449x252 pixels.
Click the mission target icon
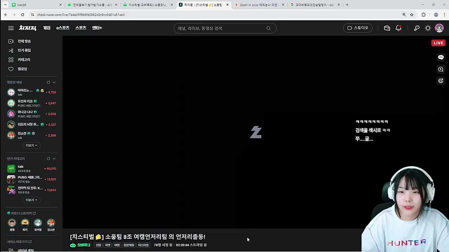pyautogui.click(x=441, y=81)
